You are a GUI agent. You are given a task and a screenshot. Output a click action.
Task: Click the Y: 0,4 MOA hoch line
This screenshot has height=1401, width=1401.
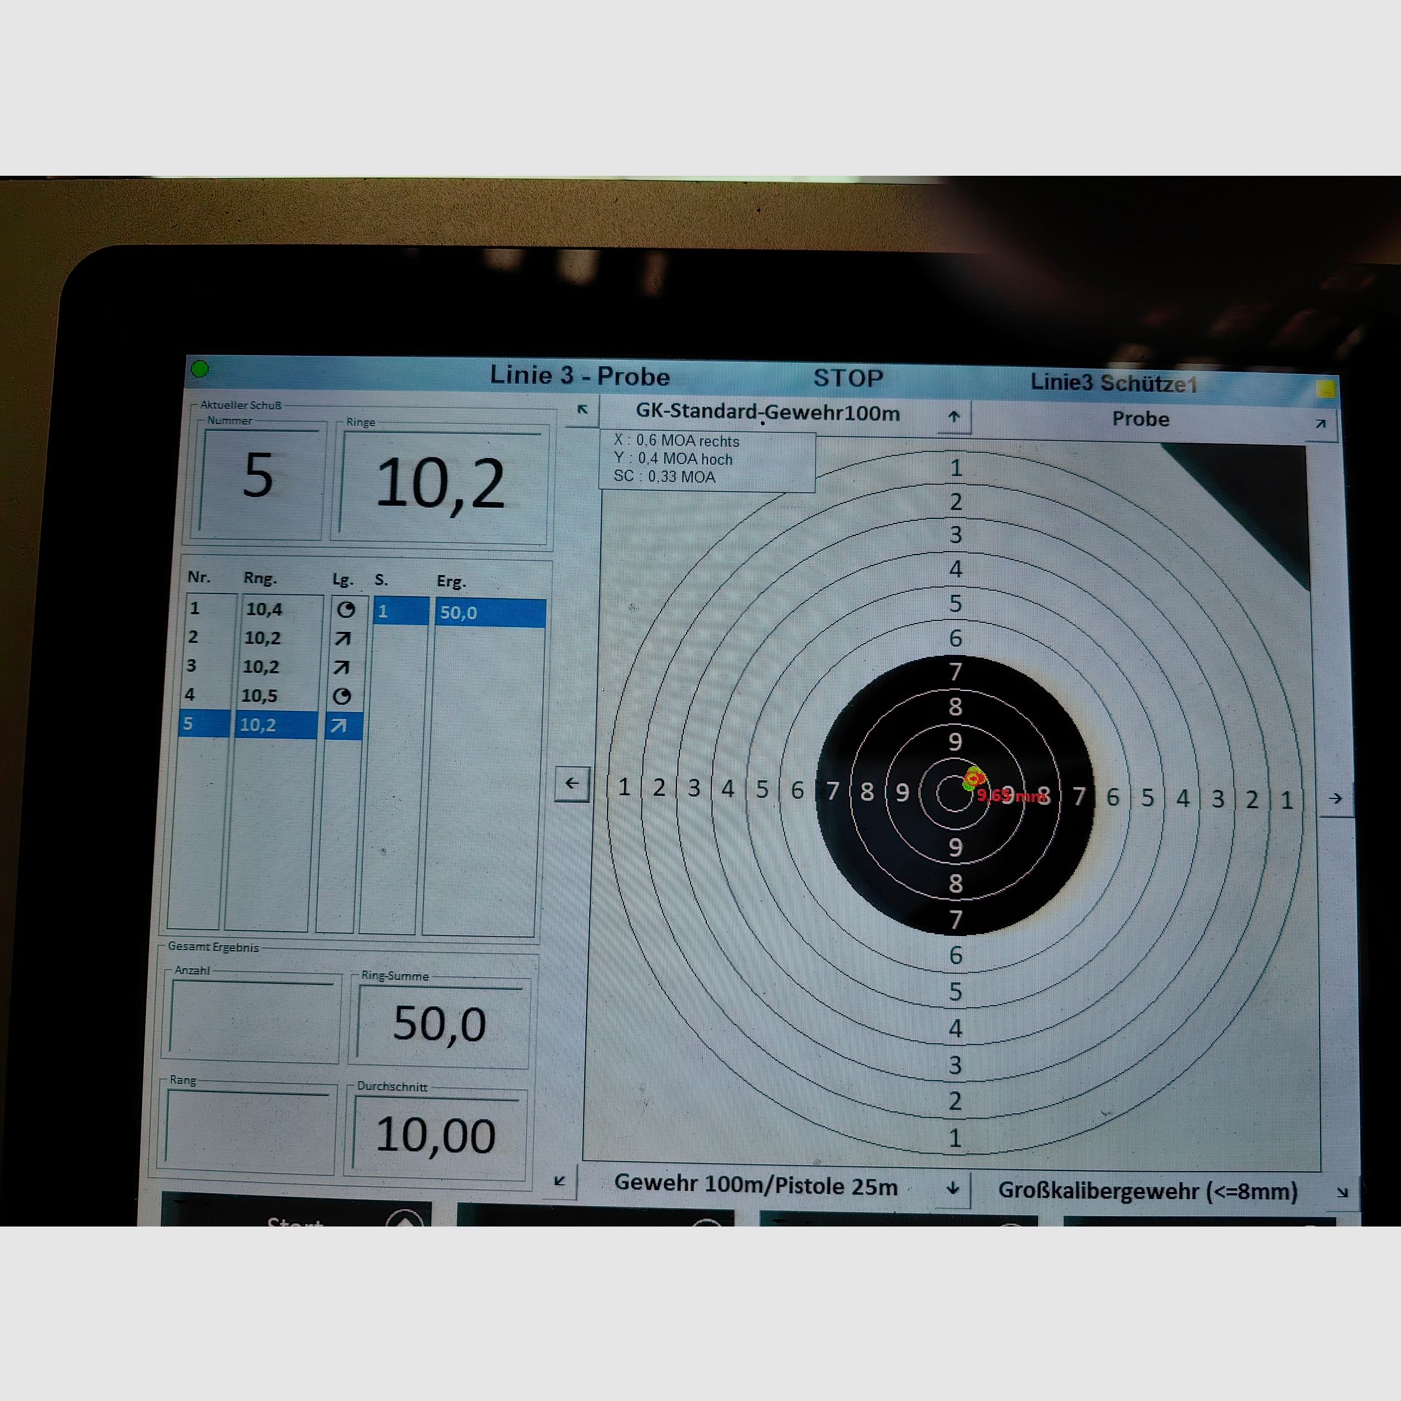(x=673, y=459)
